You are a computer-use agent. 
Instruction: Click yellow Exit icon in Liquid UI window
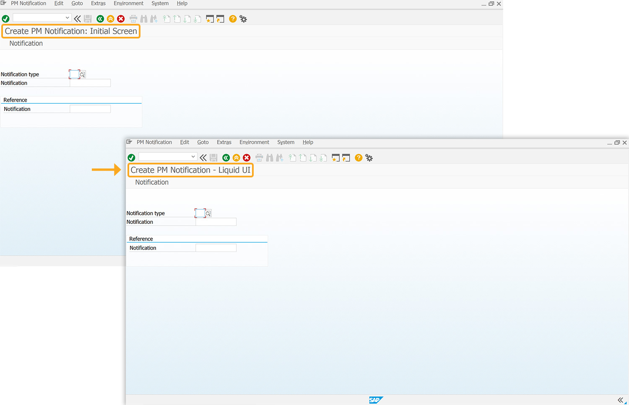pyautogui.click(x=236, y=158)
